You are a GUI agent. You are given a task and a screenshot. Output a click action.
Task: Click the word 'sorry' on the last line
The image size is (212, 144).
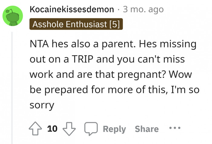[42, 105]
